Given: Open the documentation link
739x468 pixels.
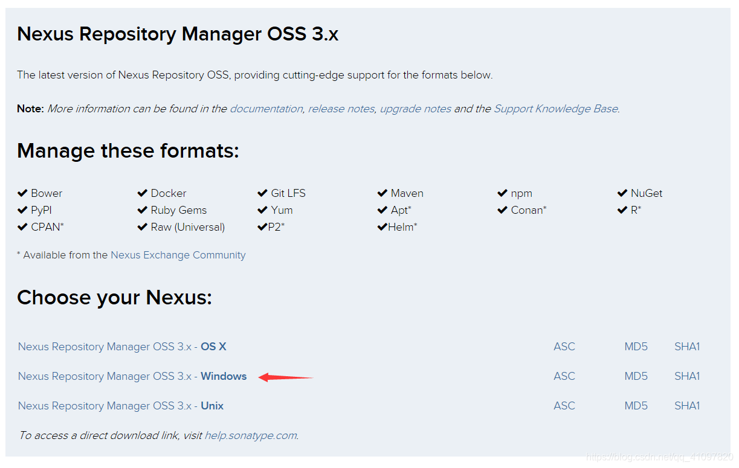Looking at the screenshot, I should (266, 109).
